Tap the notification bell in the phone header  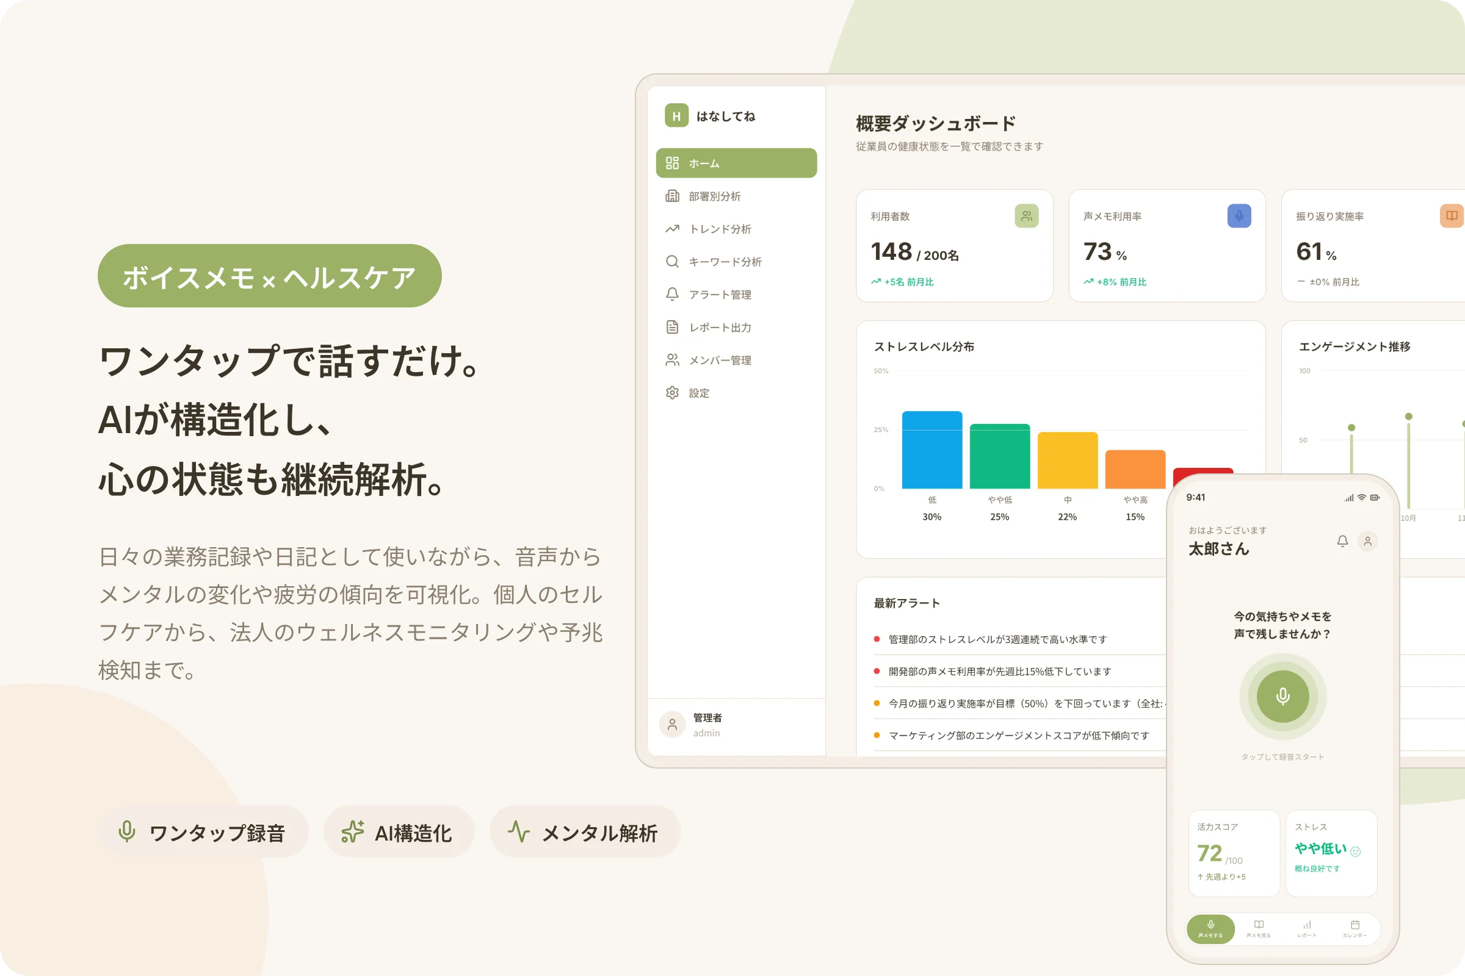(x=1342, y=541)
